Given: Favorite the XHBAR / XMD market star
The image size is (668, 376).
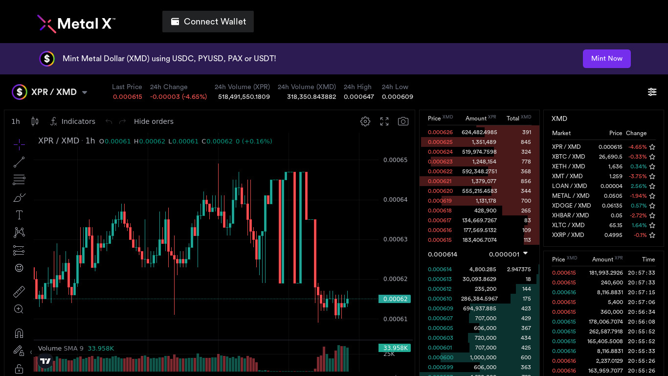Looking at the screenshot, I should click(x=652, y=215).
